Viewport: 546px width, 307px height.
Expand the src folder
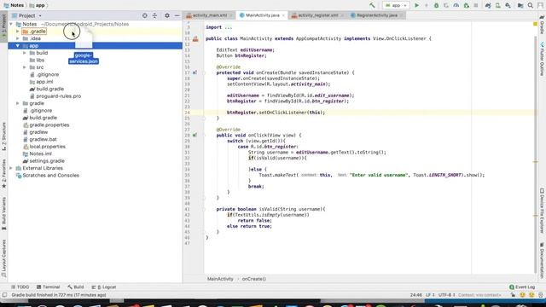click(25, 67)
